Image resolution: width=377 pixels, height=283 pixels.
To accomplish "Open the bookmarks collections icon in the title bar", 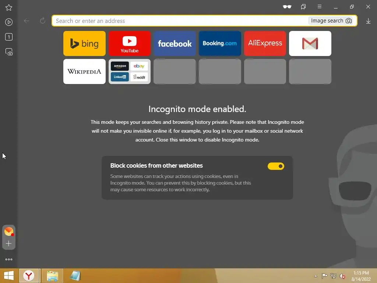I will pyautogui.click(x=303, y=7).
